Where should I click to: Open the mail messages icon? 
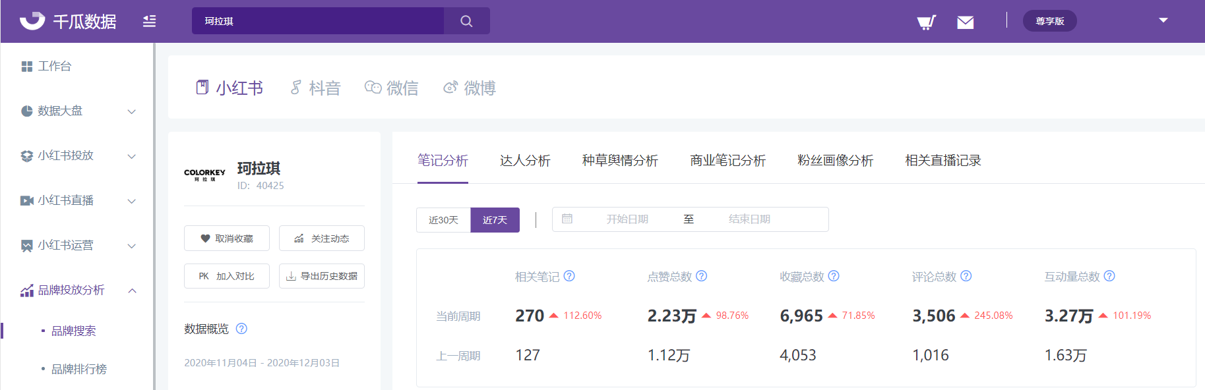pyautogui.click(x=966, y=22)
